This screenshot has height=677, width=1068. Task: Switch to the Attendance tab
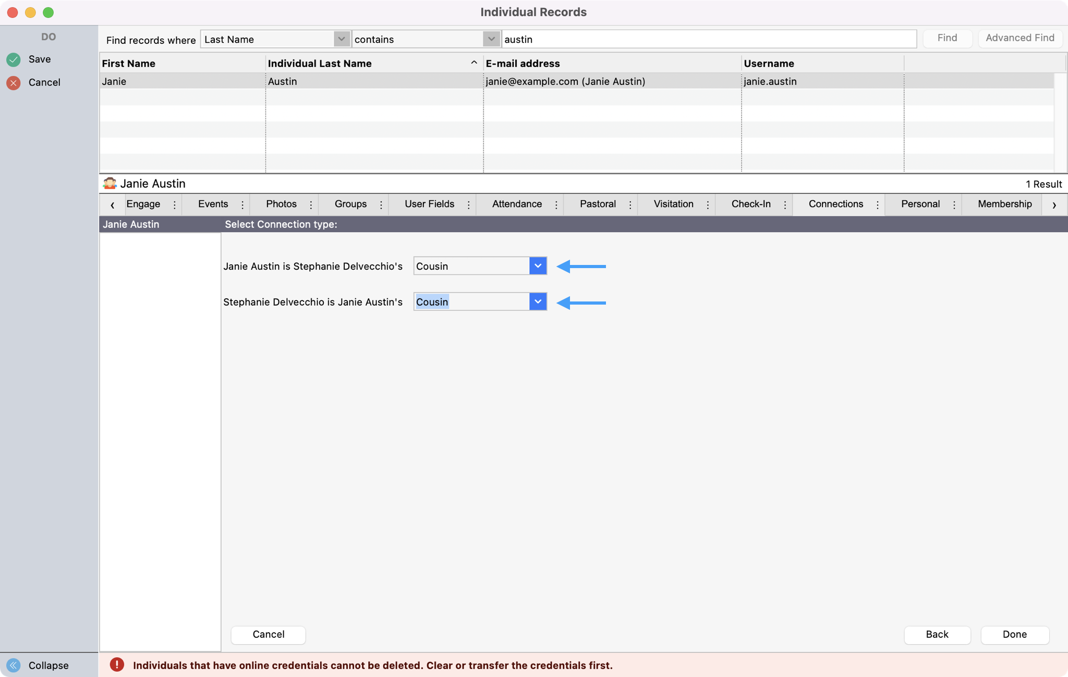516,204
